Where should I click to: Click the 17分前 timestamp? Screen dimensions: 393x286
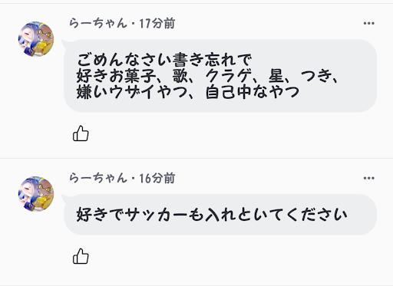(157, 24)
